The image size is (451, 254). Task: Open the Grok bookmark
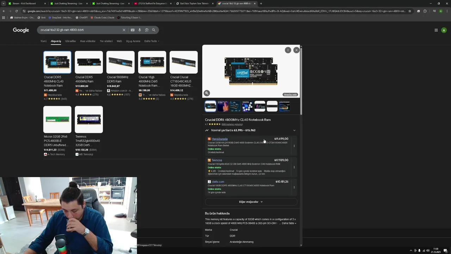click(42, 17)
